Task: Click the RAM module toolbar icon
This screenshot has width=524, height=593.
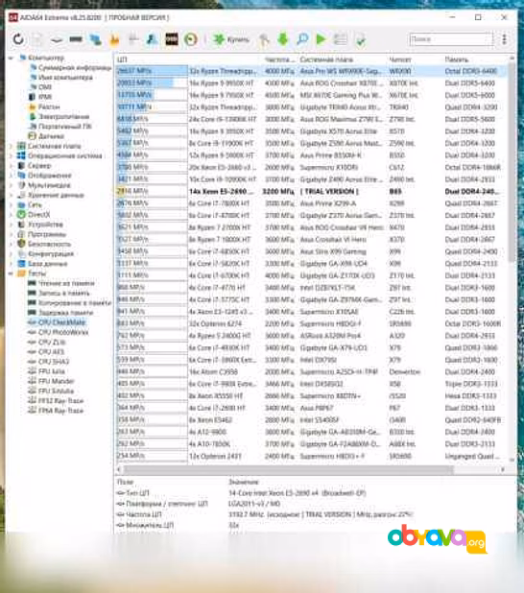Action: point(76,39)
